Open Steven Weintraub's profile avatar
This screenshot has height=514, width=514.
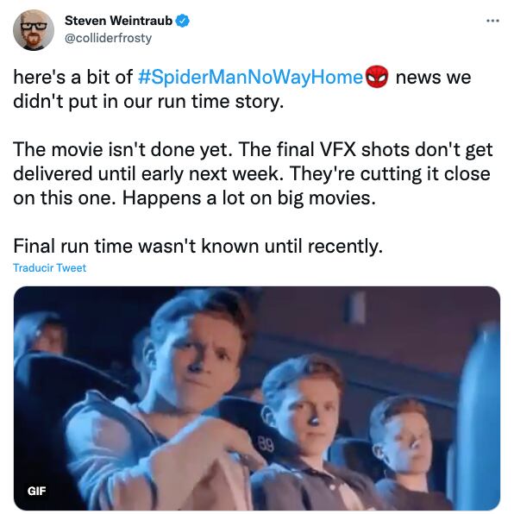pos(34,30)
